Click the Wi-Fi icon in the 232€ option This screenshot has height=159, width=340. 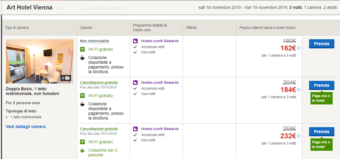coord(83,142)
